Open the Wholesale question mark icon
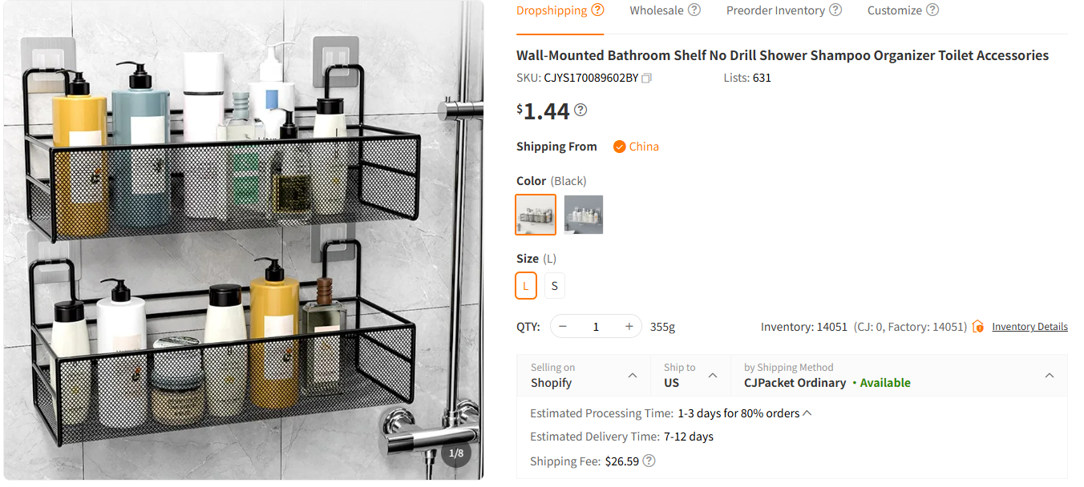Image resolution: width=1084 pixels, height=487 pixels. (694, 10)
